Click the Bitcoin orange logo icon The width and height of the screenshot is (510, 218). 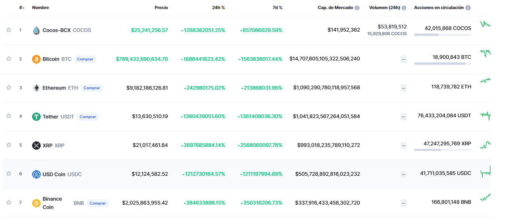(36, 59)
